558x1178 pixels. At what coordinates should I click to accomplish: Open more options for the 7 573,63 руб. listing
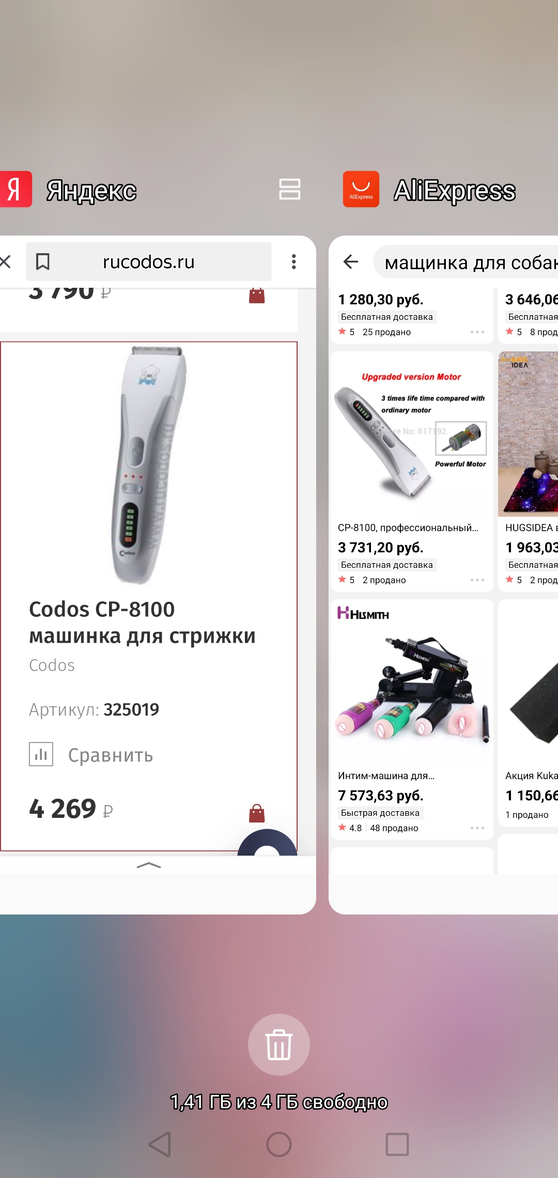pos(477,828)
